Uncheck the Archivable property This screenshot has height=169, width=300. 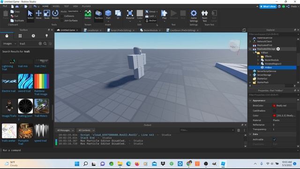[x=274, y=139]
